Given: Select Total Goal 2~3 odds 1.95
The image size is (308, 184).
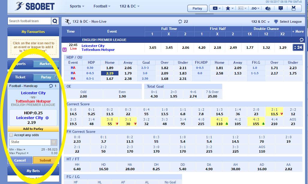Looking at the screenshot, I should pos(174,96).
